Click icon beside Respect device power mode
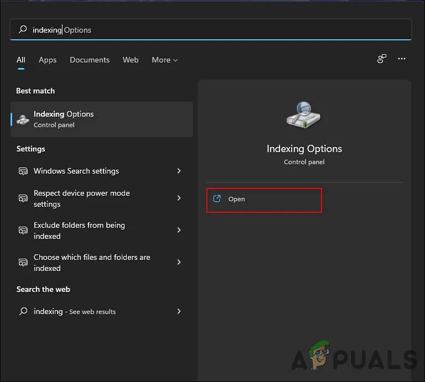Screen dimensions: 425x382 click(x=23, y=198)
